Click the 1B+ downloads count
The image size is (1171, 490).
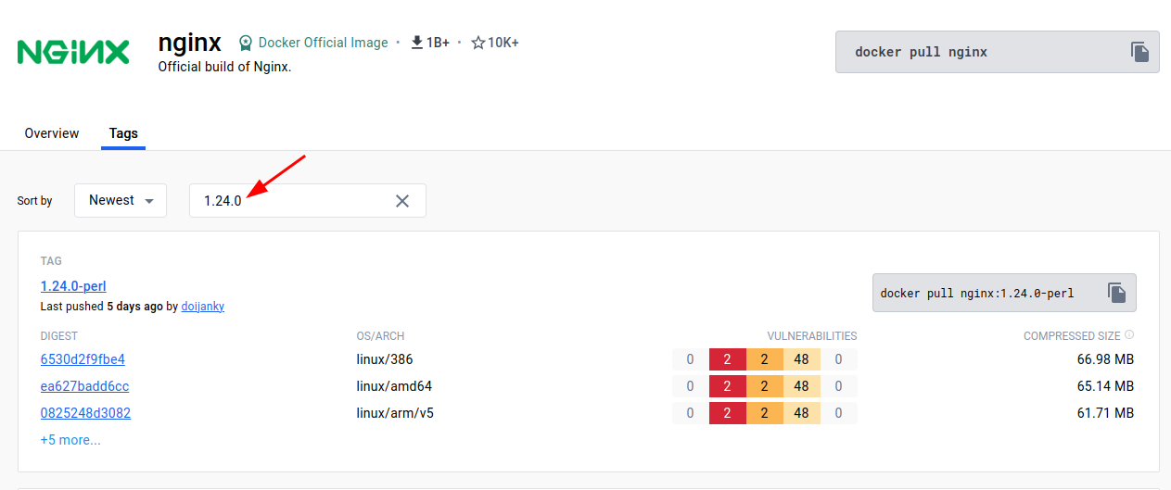(x=438, y=43)
